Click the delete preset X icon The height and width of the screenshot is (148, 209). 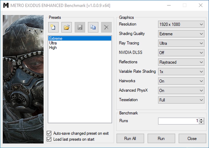pyautogui.click(x=106, y=27)
